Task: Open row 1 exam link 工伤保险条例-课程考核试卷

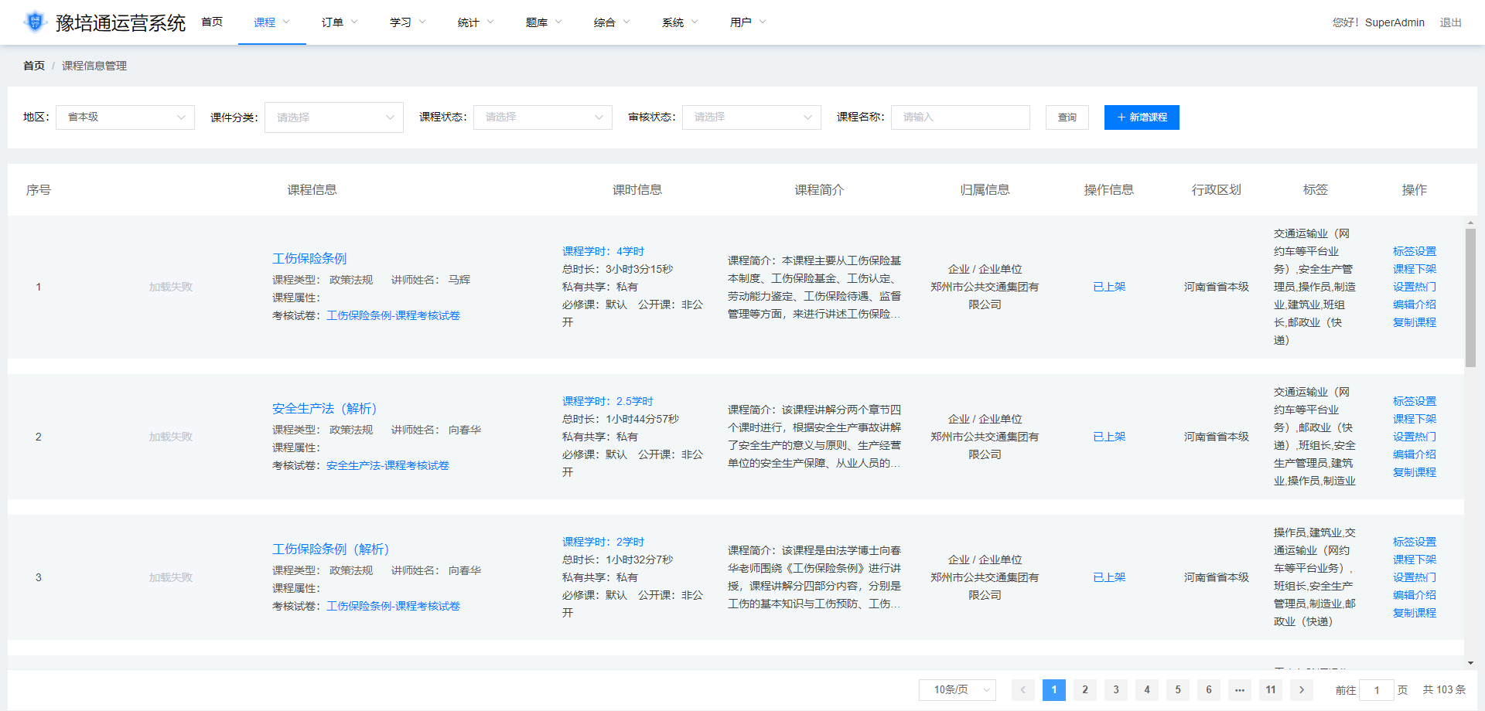Action: tap(393, 315)
